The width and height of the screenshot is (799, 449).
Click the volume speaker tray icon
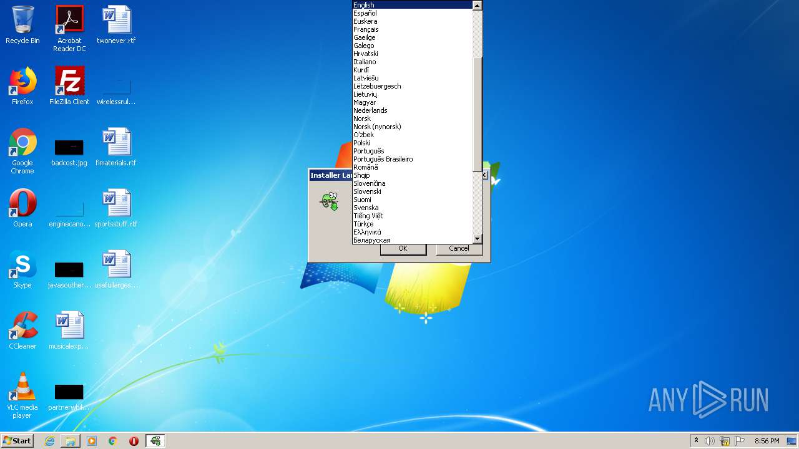[x=710, y=441]
